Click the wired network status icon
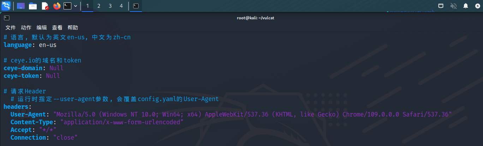Image resolution: width=483 pixels, height=146 pixels. (x=441, y=6)
